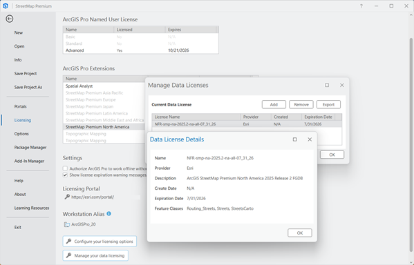Click the key icon beside the licensing portal URL
The image size is (414, 265).
click(x=67, y=197)
